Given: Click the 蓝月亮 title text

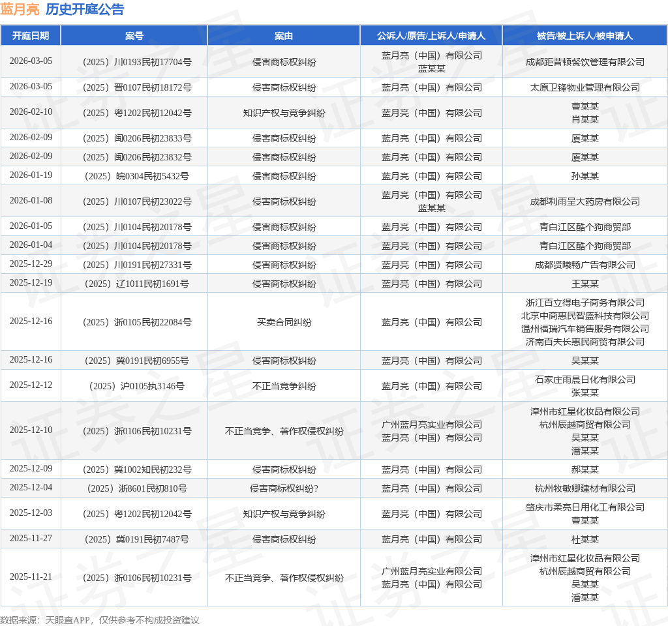Looking at the screenshot, I should point(20,9).
